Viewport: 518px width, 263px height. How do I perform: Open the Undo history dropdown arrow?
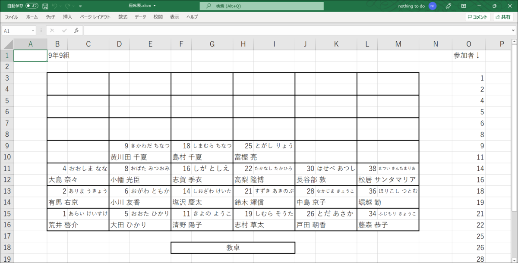coord(60,6)
